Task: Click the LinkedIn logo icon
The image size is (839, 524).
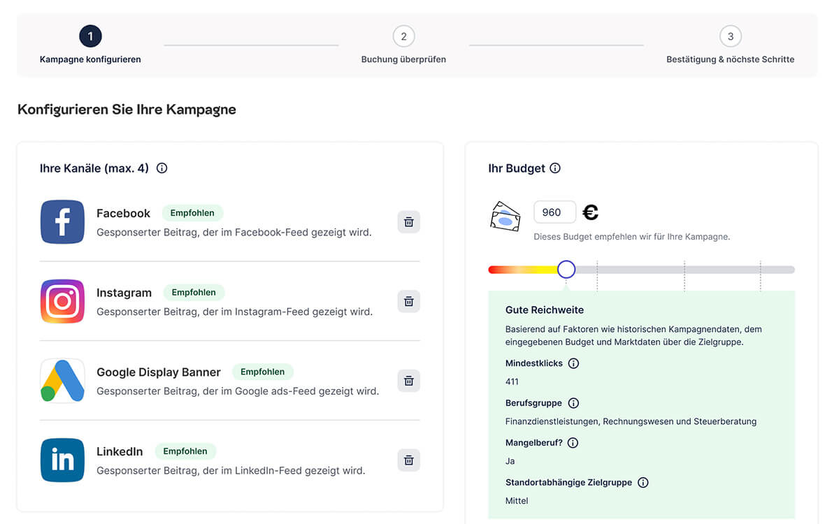Action: [62, 460]
